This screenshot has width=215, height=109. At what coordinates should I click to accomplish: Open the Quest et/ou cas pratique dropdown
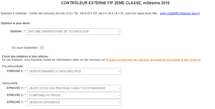(x=74, y=88)
